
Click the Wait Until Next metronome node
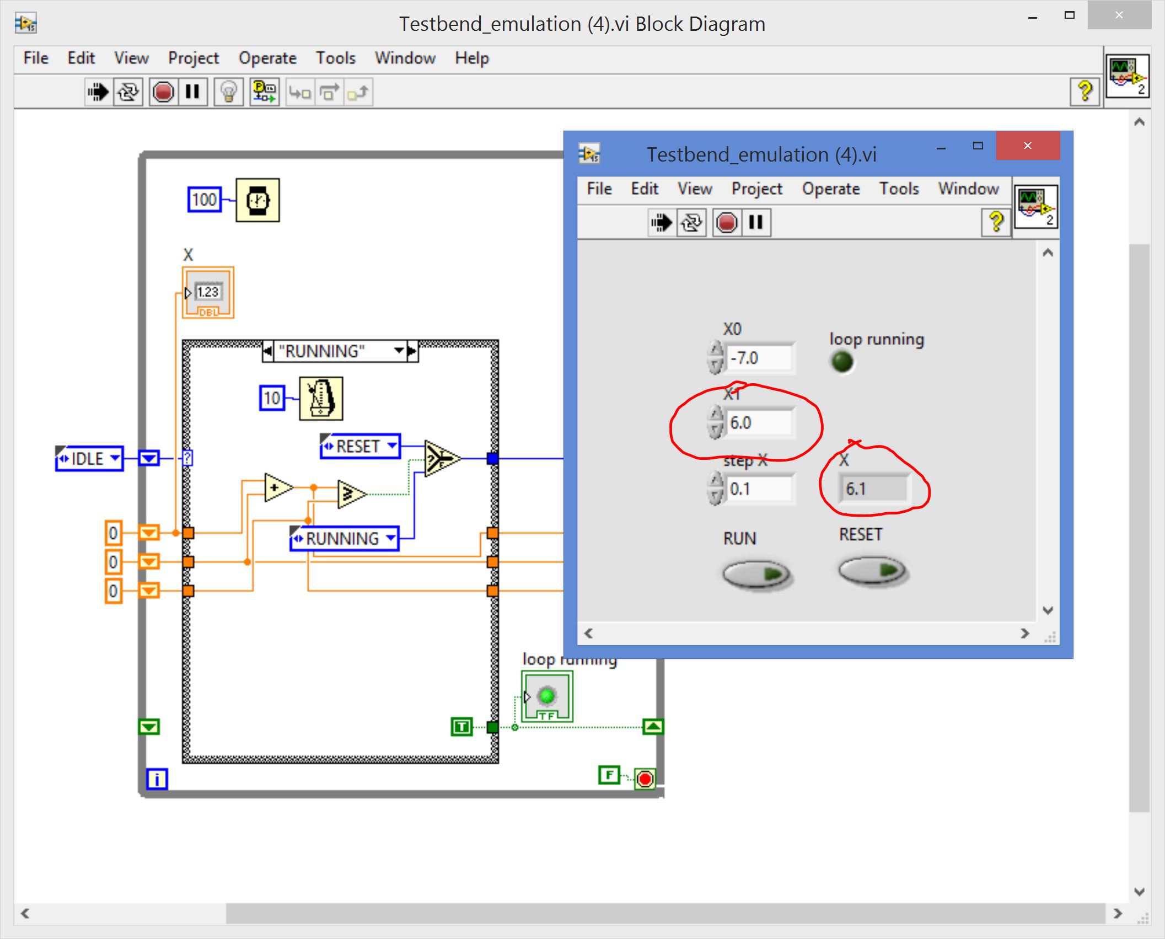click(x=321, y=399)
